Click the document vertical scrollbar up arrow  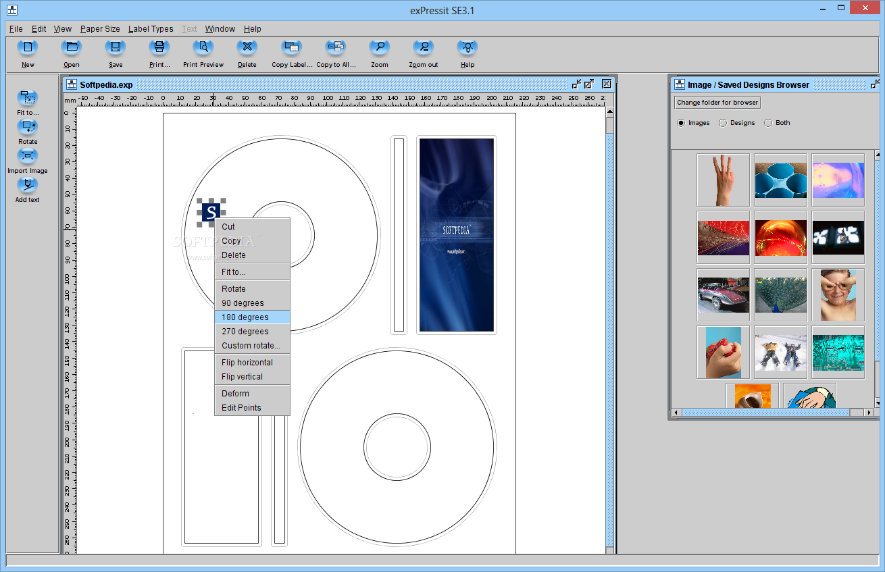(610, 113)
